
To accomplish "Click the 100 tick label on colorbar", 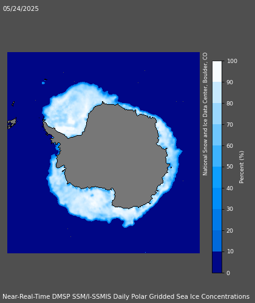I will (232, 61).
